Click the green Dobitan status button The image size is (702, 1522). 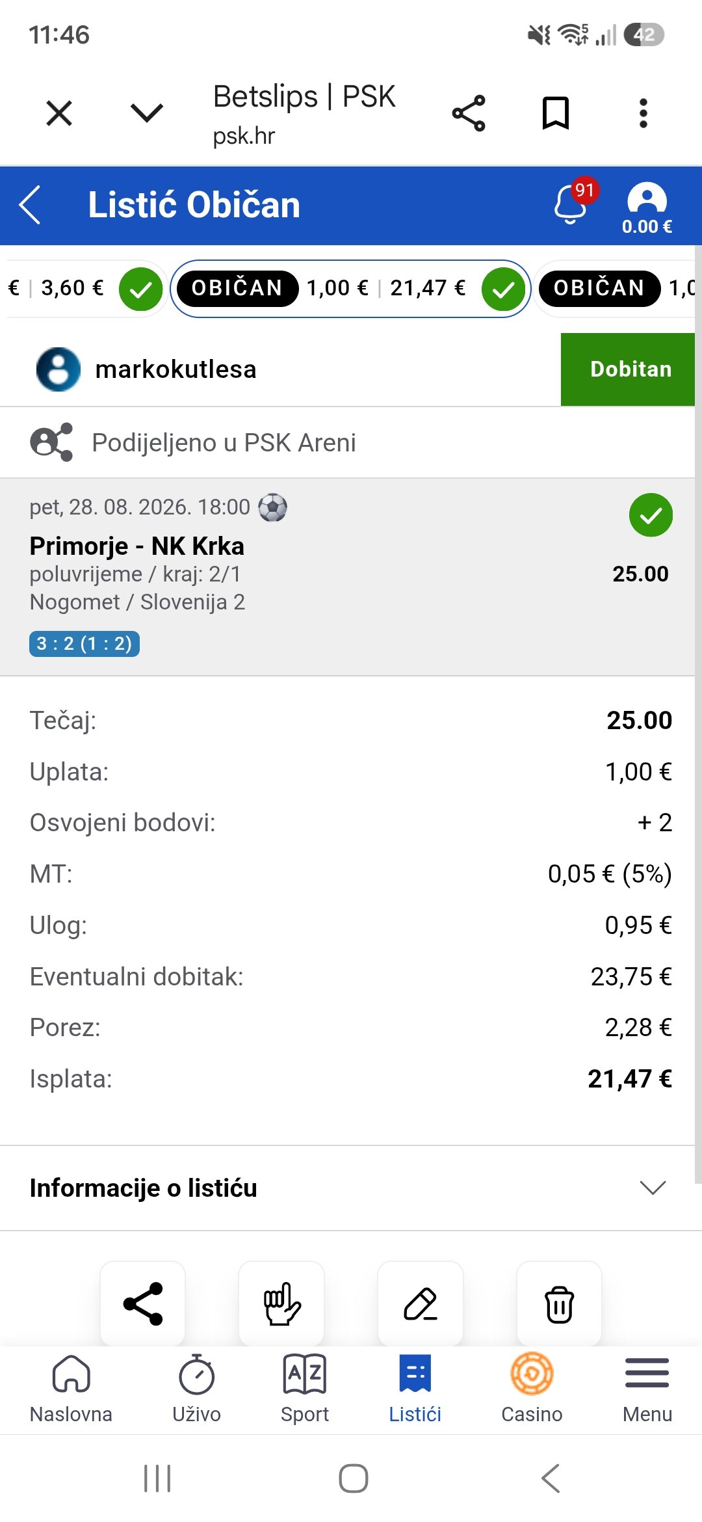tap(628, 369)
